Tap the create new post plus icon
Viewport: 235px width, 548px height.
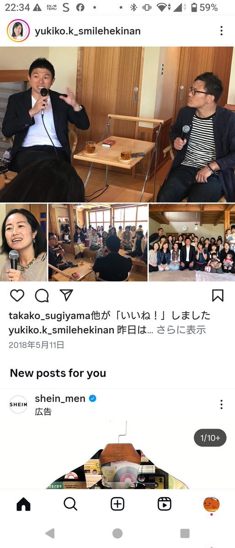(117, 504)
